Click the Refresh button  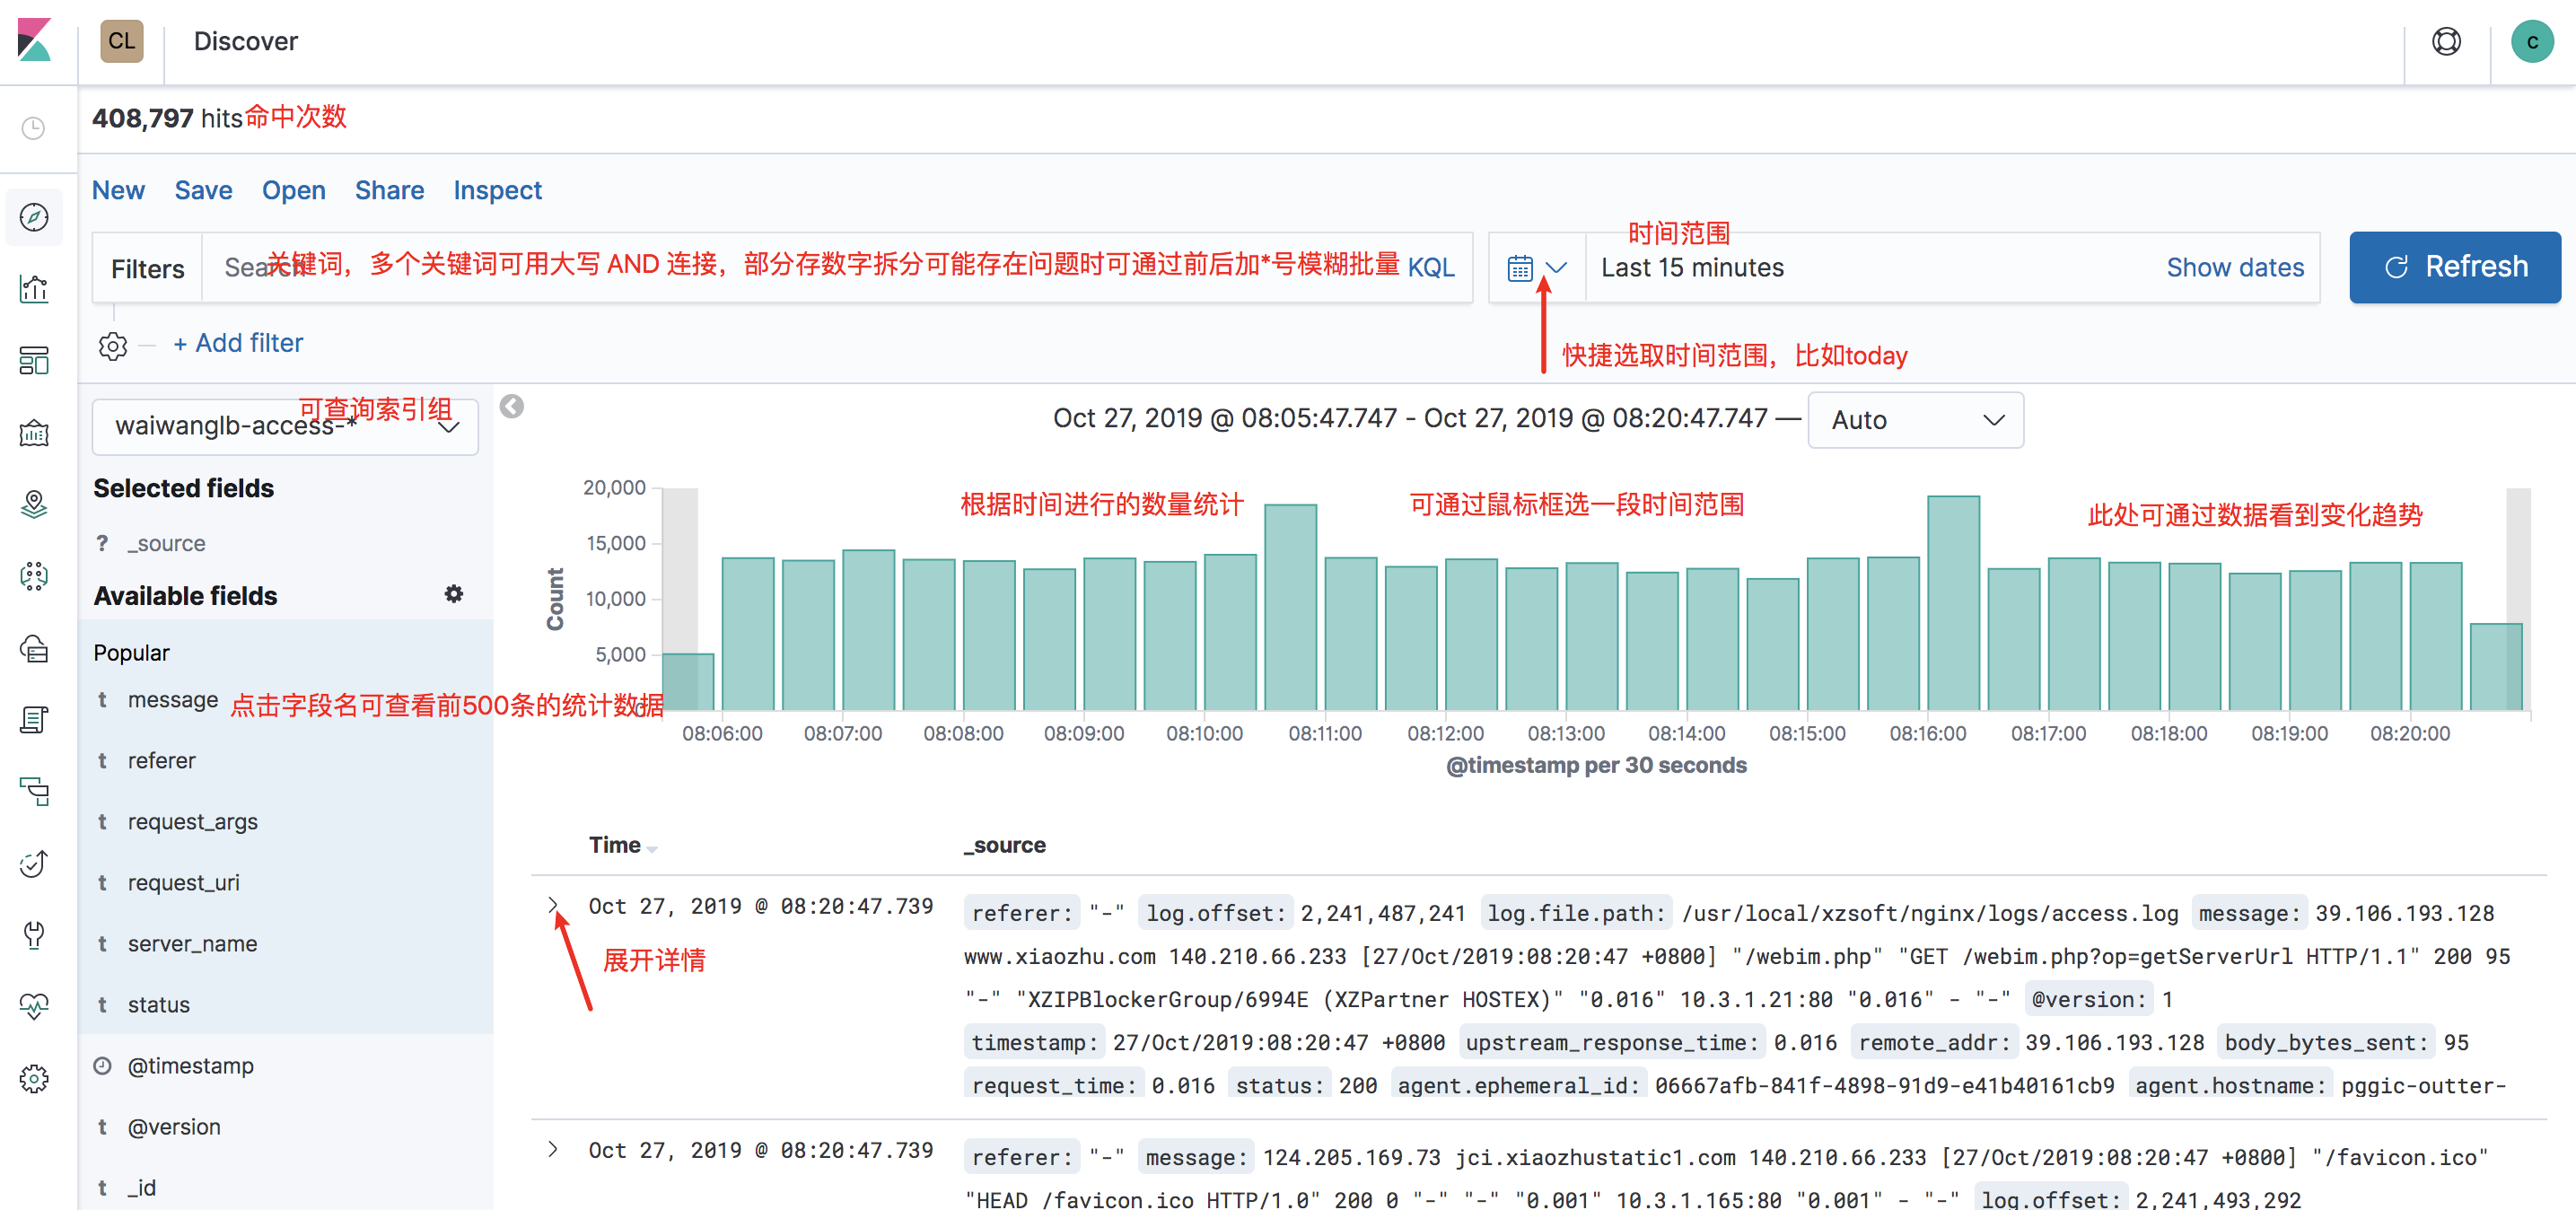(2454, 267)
